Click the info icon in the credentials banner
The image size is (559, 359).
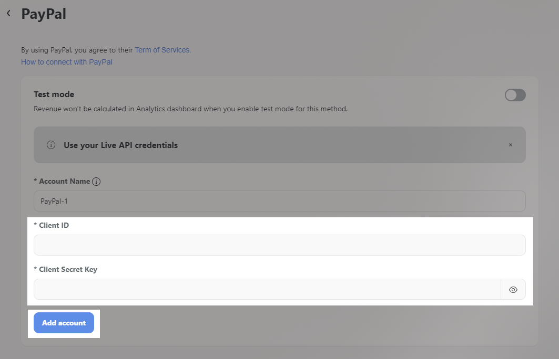51,145
